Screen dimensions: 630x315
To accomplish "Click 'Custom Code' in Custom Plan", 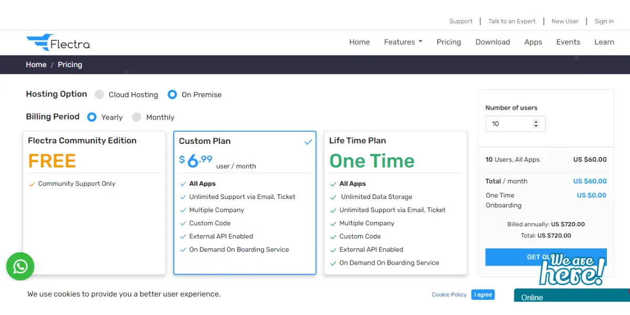I will click(210, 223).
